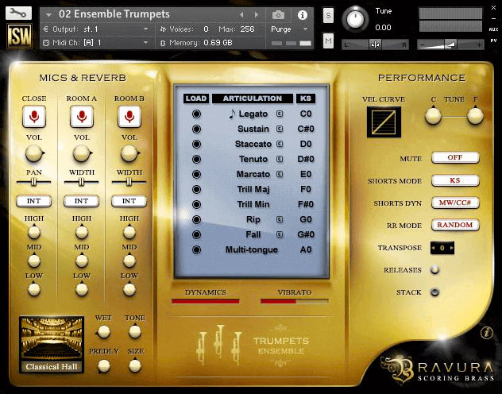Open the Classical Hall reverb thumbnail
This screenshot has width=502, height=394.
click(x=52, y=345)
